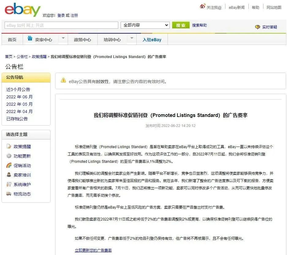Open the 培训中心 navigation tab
Image resolution: width=287 pixels, height=255 pixels.
click(112, 40)
